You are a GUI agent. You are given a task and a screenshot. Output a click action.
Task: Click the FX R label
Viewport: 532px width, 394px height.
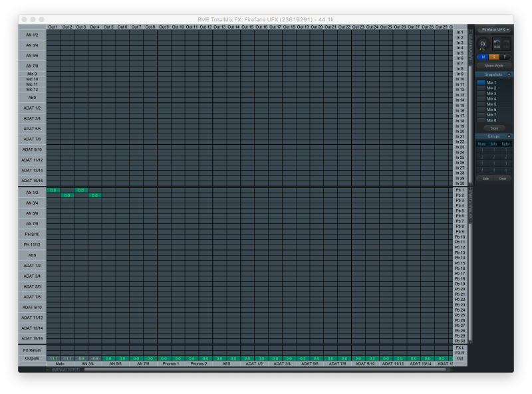(x=460, y=353)
